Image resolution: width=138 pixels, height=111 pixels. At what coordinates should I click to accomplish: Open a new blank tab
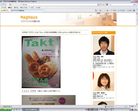44,11
